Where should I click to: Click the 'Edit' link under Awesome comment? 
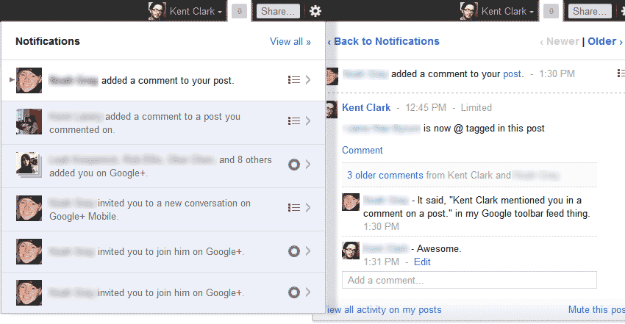422,262
